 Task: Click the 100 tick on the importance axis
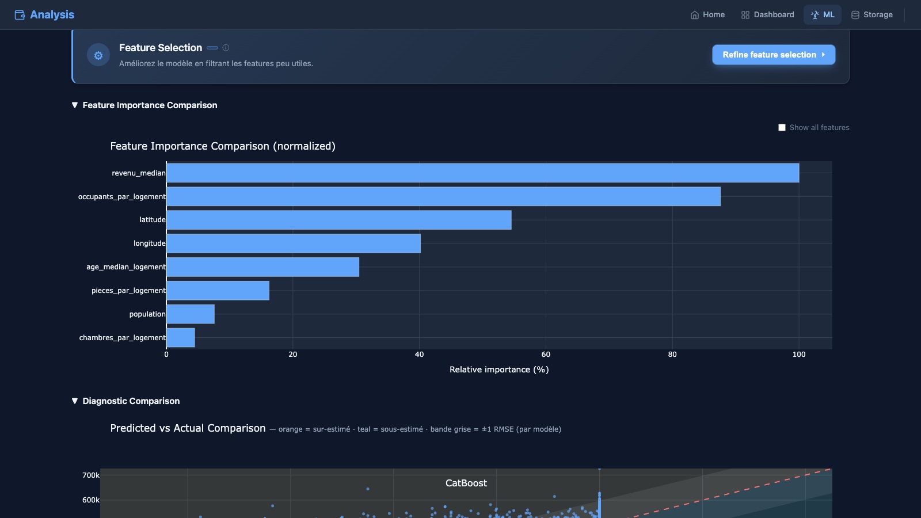[799, 355]
